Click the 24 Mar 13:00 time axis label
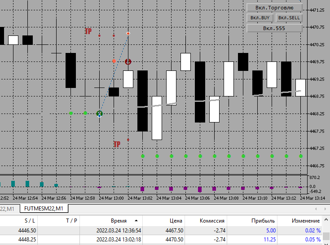The width and height of the screenshot is (330, 245). [111, 198]
